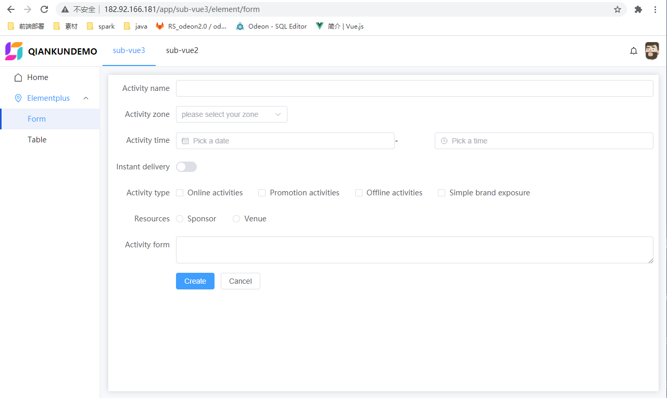This screenshot has height=398, width=667.
Task: Select the Venue radio button
Action: click(x=236, y=219)
